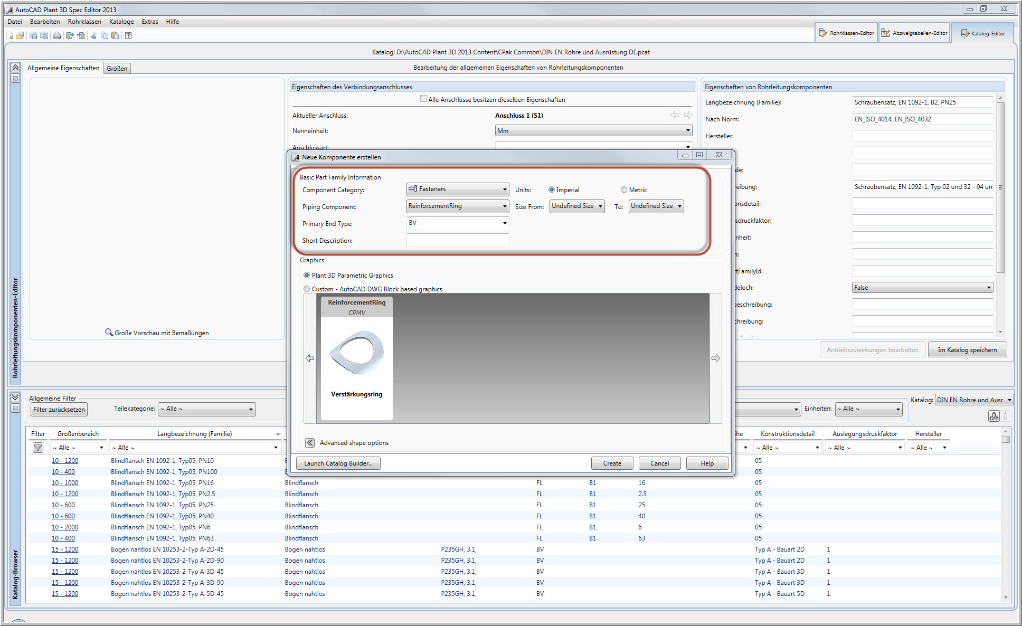
Task: Open the Katalog dropdown DIN EN Rohre
Action: 974,400
